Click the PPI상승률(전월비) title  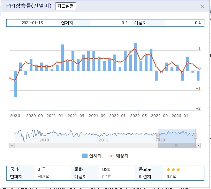tap(29, 6)
